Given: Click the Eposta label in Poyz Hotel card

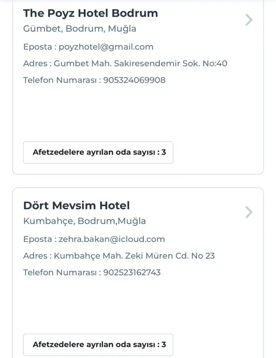Looking at the screenshot, I should coord(36,47).
